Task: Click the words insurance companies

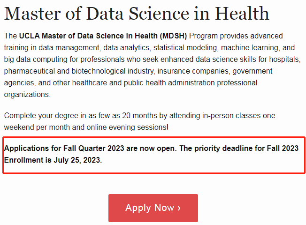Action: tap(193, 71)
